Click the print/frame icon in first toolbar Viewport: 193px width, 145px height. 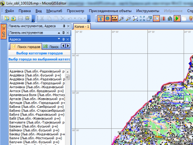pos(27,19)
